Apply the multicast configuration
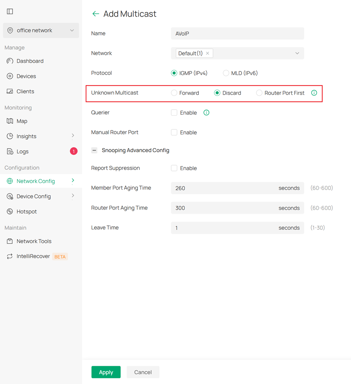Screen dimensions: 351x384 [x=106, y=372]
